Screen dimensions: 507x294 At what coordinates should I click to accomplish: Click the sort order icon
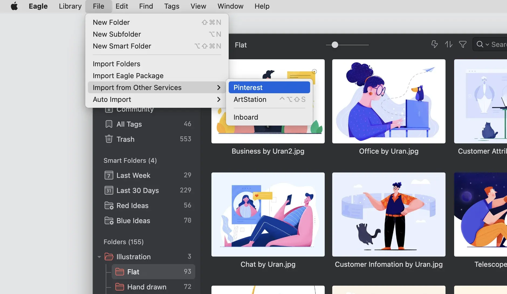coord(448,44)
